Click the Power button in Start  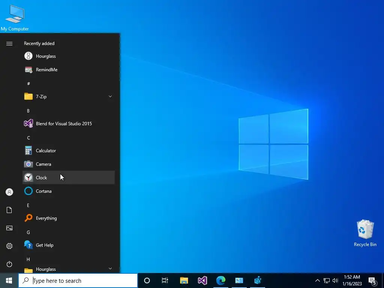9,264
